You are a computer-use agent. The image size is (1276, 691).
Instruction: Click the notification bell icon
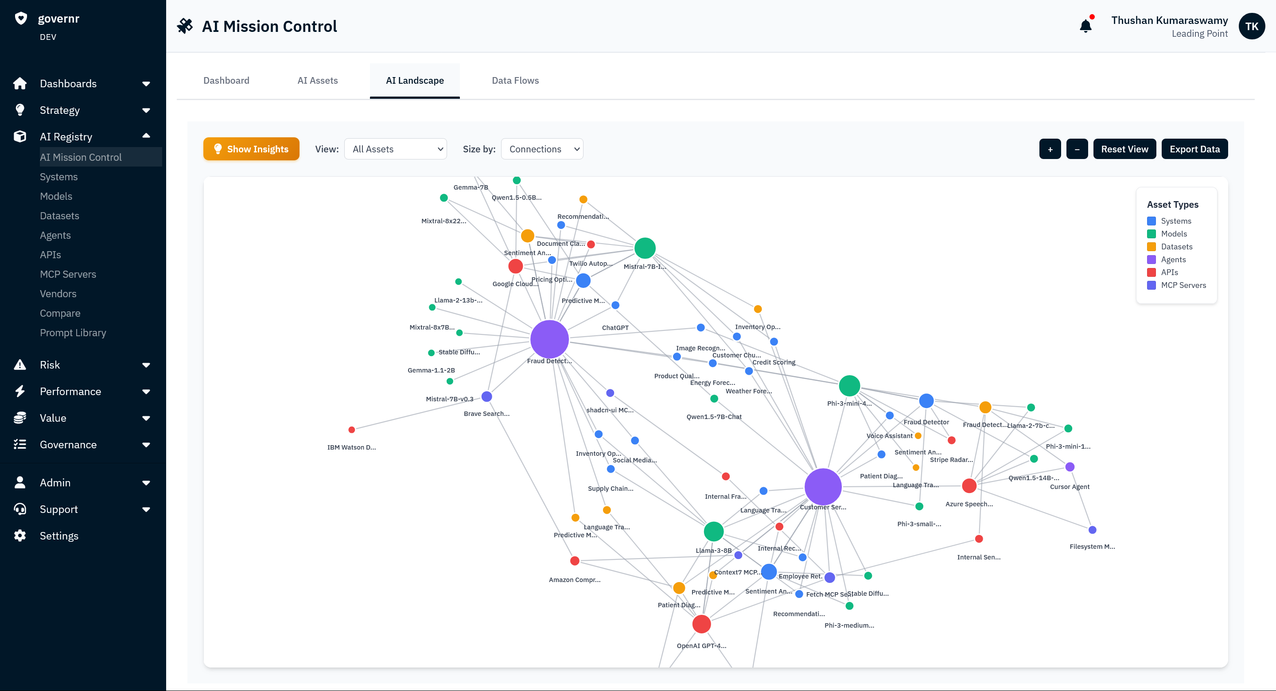coord(1085,26)
